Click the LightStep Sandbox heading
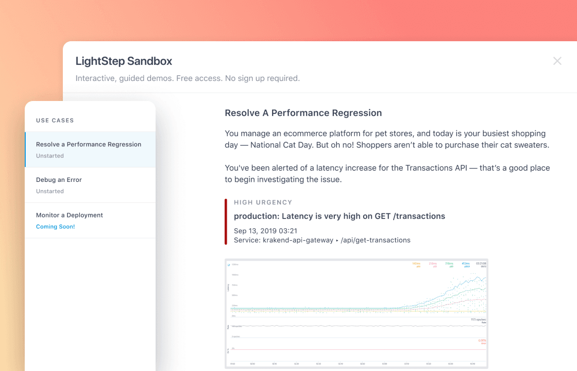 tap(124, 61)
